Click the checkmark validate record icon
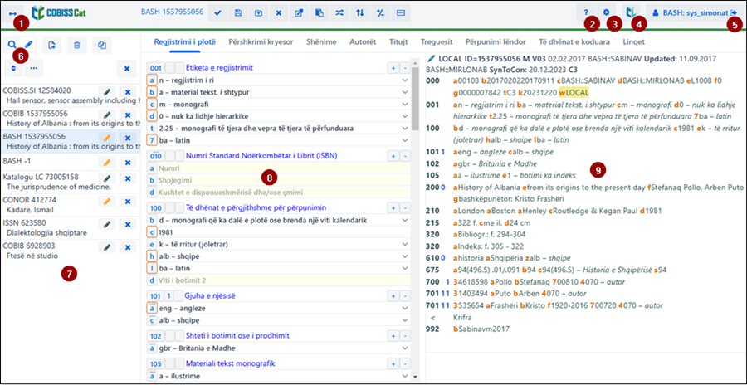This screenshot has width=747, height=385. [217, 13]
